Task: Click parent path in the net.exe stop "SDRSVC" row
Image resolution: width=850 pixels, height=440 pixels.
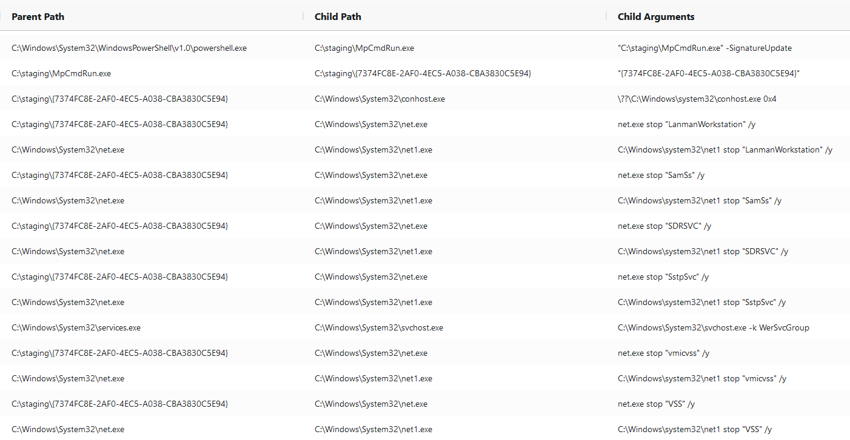Action: (120, 226)
